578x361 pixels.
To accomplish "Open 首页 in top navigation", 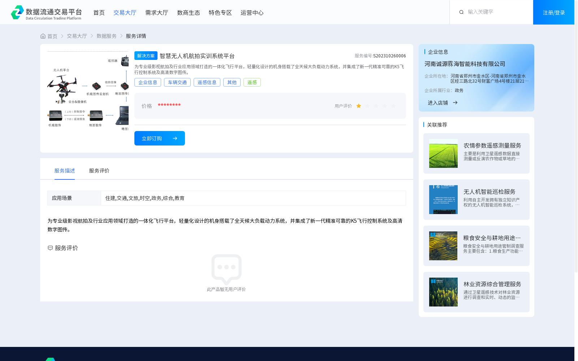I will click(99, 13).
